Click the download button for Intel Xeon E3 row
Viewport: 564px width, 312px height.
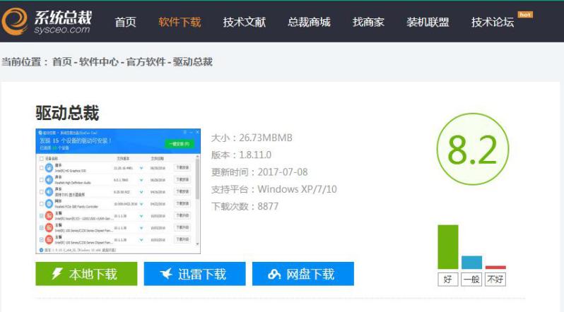183,216
